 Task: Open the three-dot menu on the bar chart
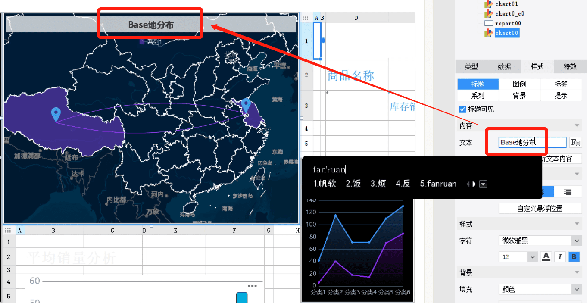tap(252, 286)
